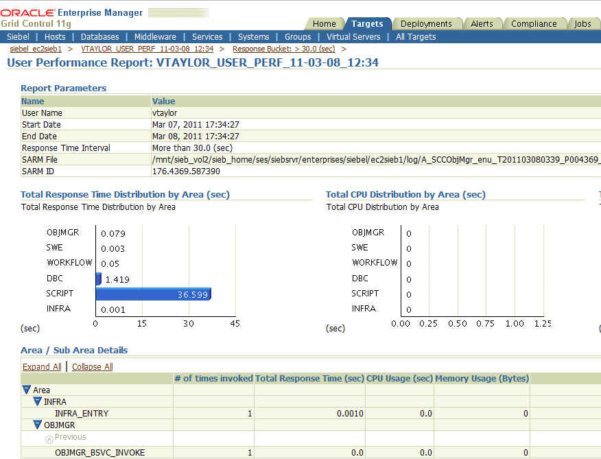Image resolution: width=601 pixels, height=459 pixels.
Task: Click the User Name parameter label
Action: click(42, 113)
